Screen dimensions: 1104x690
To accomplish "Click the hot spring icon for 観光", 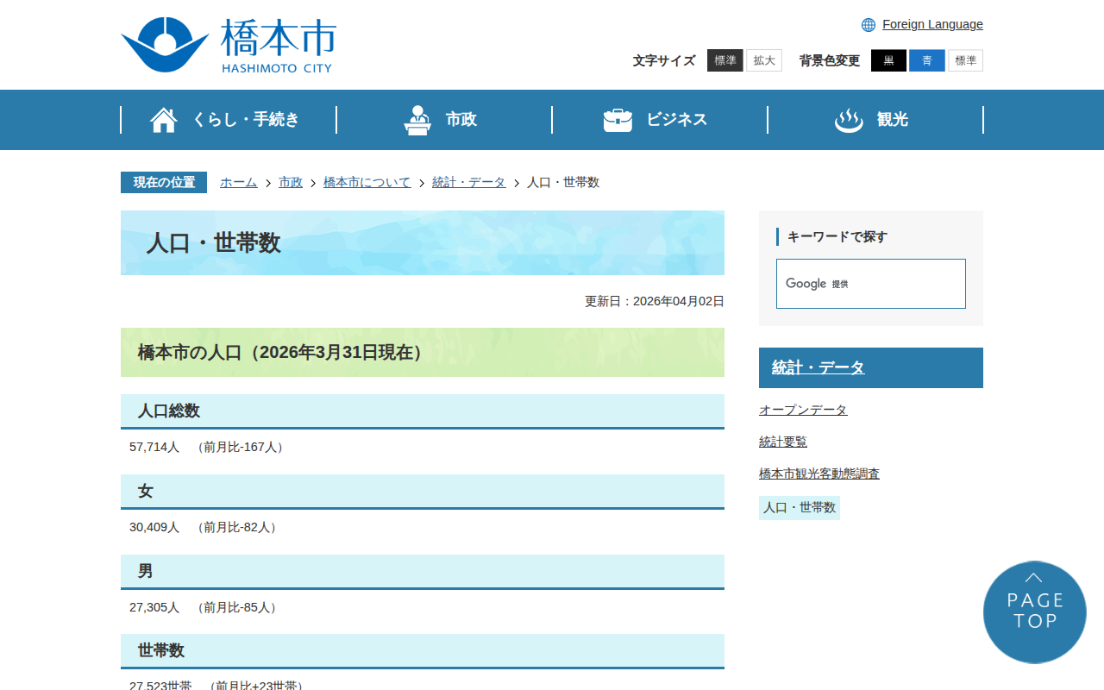I will tap(849, 120).
